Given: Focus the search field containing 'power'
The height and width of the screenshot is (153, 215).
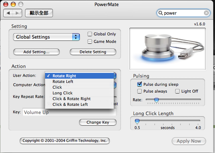Looking at the screenshot, I should point(183,13).
